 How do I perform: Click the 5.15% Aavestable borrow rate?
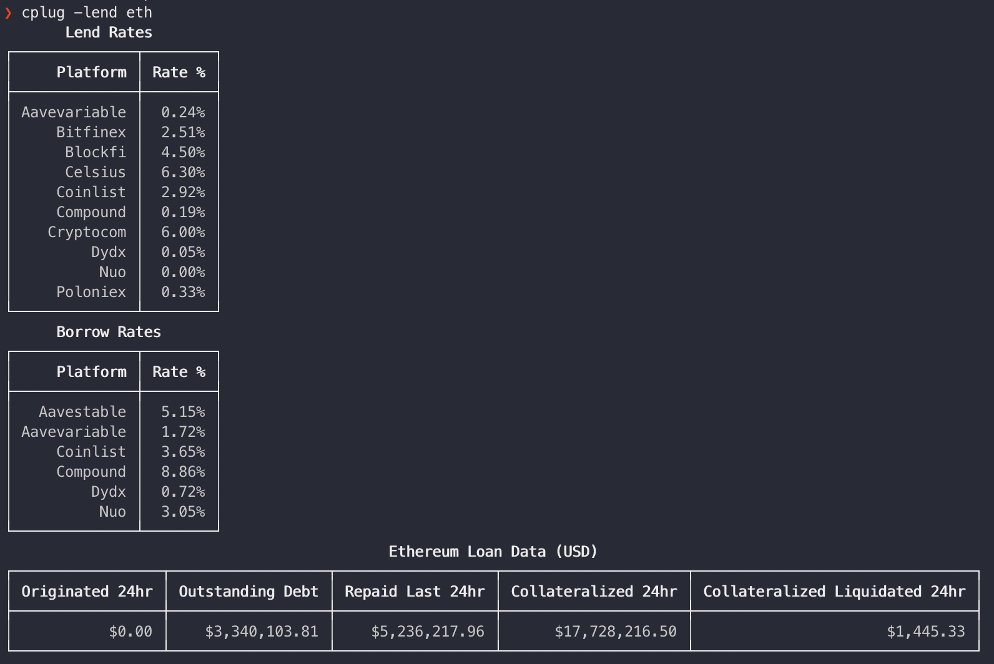point(183,412)
